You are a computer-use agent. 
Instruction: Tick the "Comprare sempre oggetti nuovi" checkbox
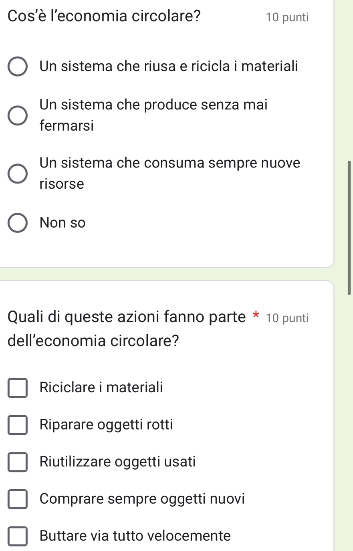[18, 499]
